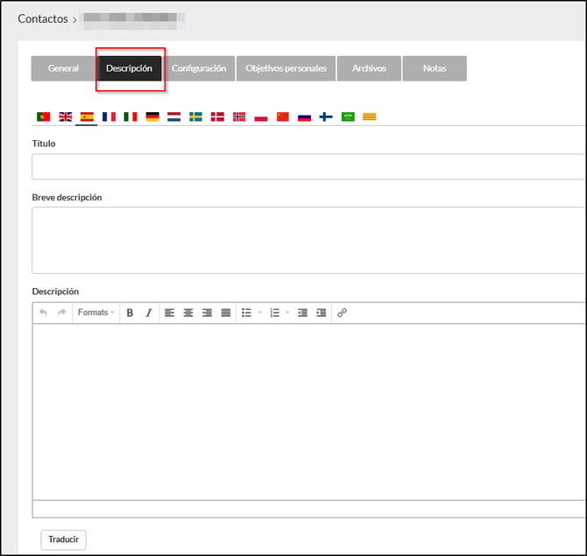Select the Chinese flag language
The width and height of the screenshot is (587, 556).
tap(282, 116)
